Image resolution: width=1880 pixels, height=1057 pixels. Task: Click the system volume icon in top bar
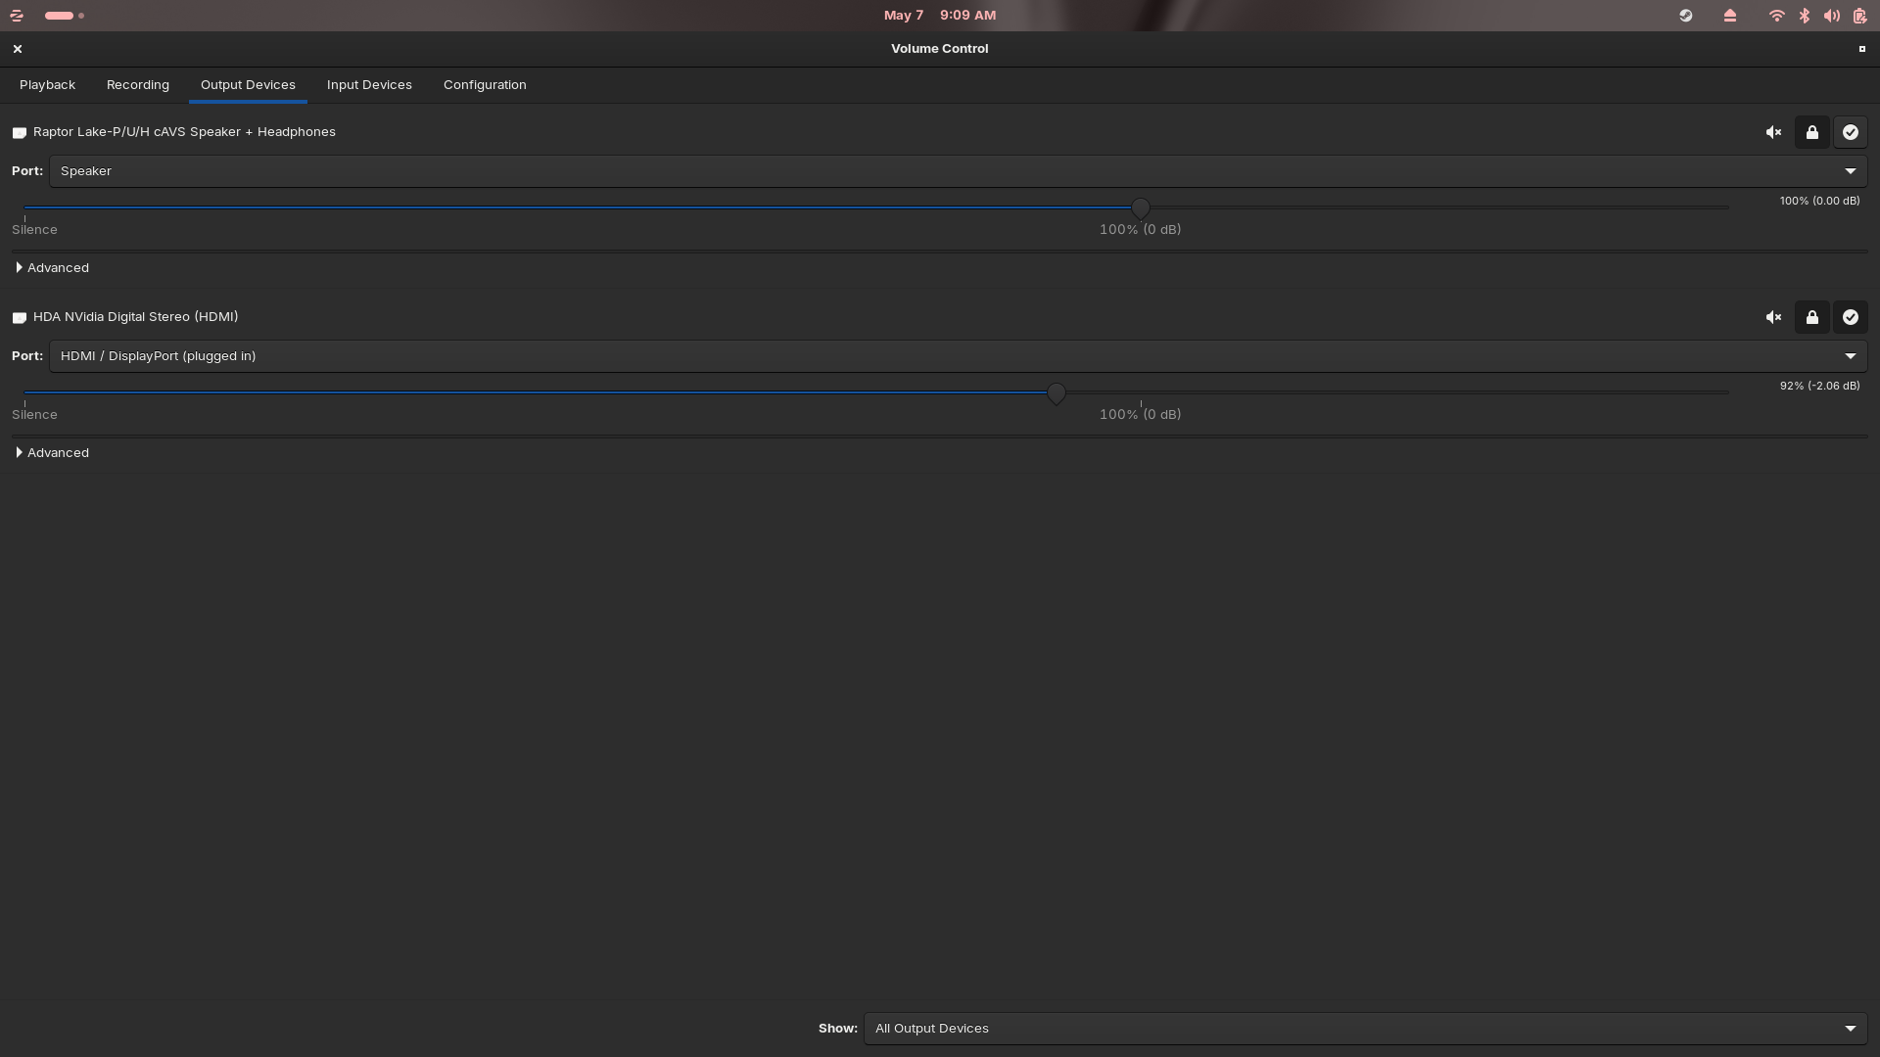(1831, 16)
